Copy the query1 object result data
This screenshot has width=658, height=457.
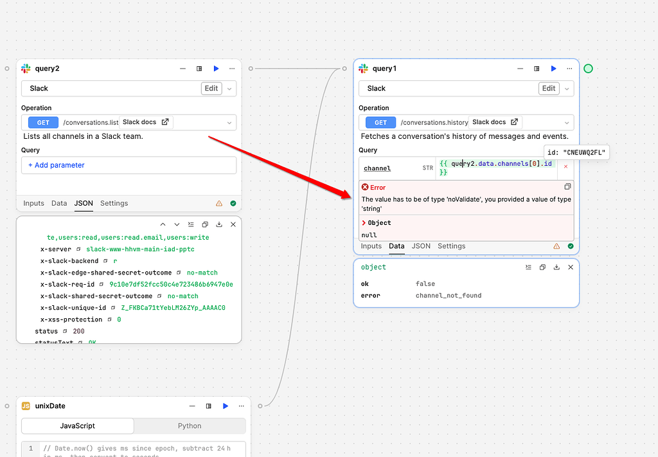tap(542, 267)
